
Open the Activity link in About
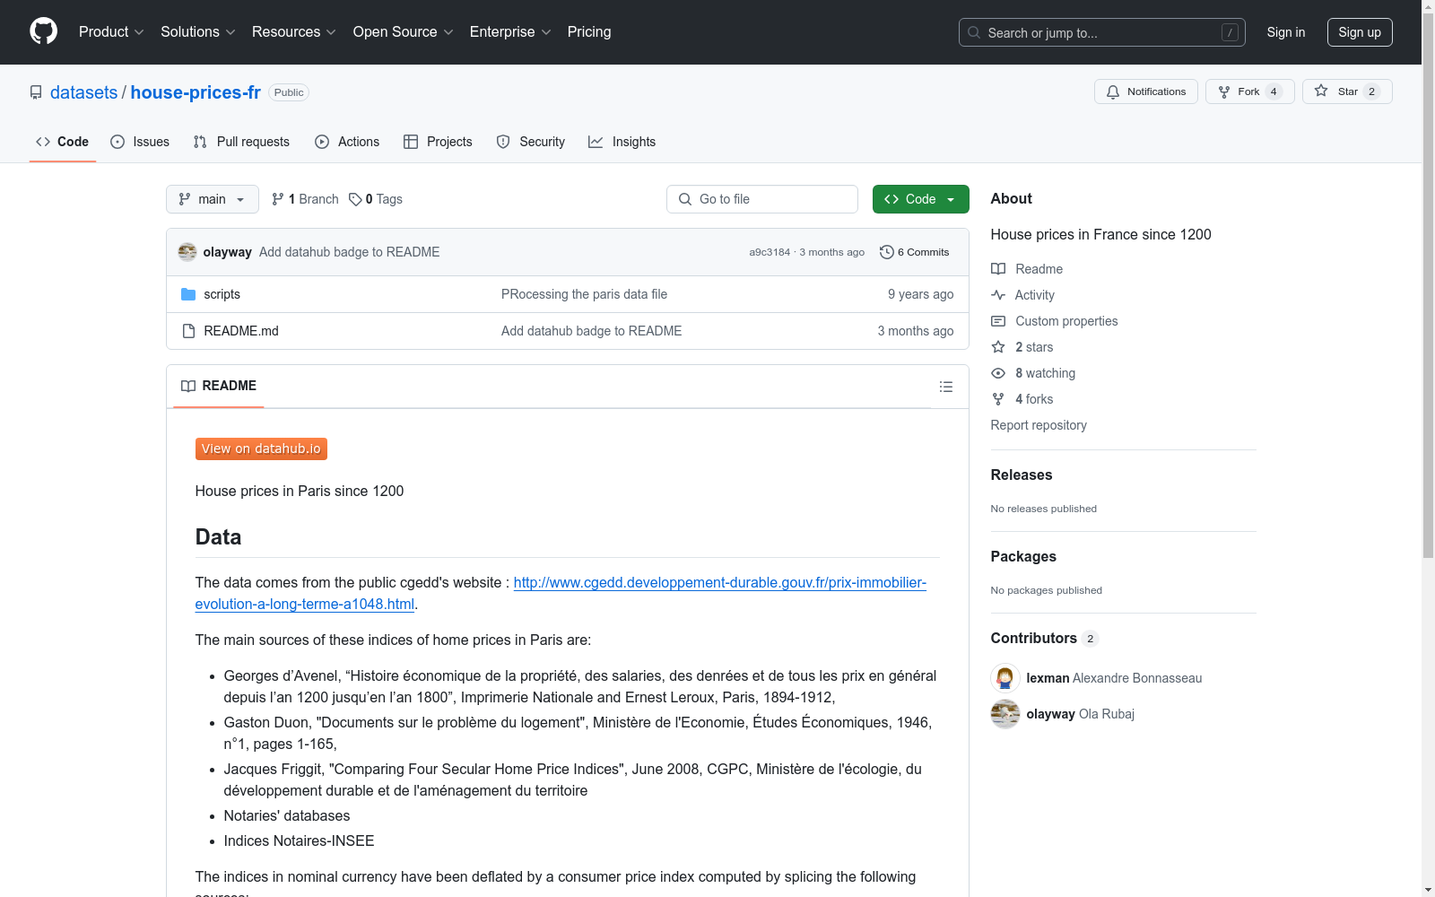(1022, 295)
